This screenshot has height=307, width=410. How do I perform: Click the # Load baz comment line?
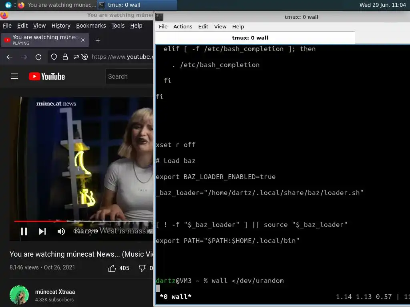pyautogui.click(x=175, y=161)
